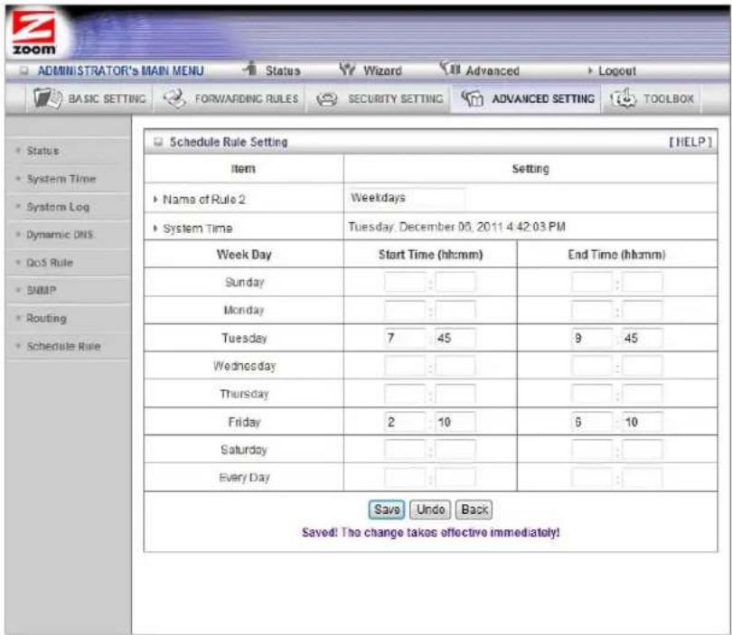This screenshot has width=732, height=635.
Task: Click the Advanced tools icon in main menu
Action: pyautogui.click(x=449, y=69)
